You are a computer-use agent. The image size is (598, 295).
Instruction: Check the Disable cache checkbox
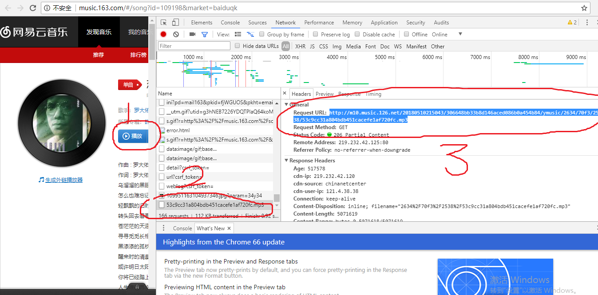click(357, 34)
